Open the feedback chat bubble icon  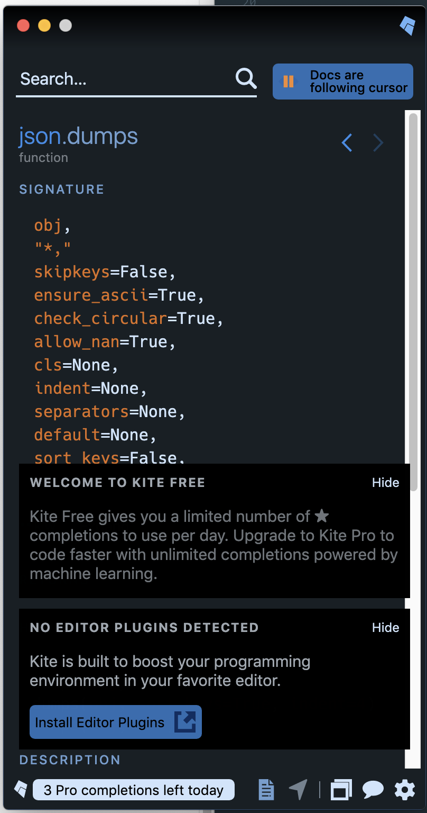[x=373, y=789]
